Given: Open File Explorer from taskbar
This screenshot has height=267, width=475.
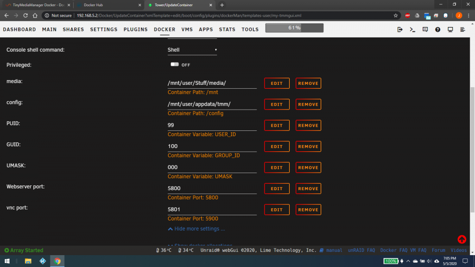Looking at the screenshot, I should pyautogui.click(x=28, y=261).
